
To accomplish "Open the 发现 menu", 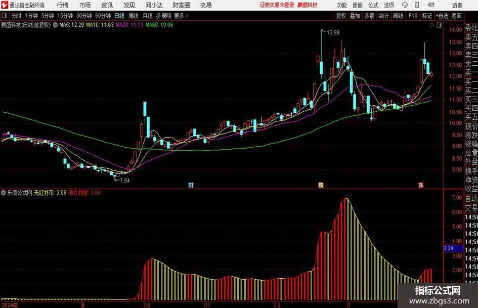I will point(129,5).
